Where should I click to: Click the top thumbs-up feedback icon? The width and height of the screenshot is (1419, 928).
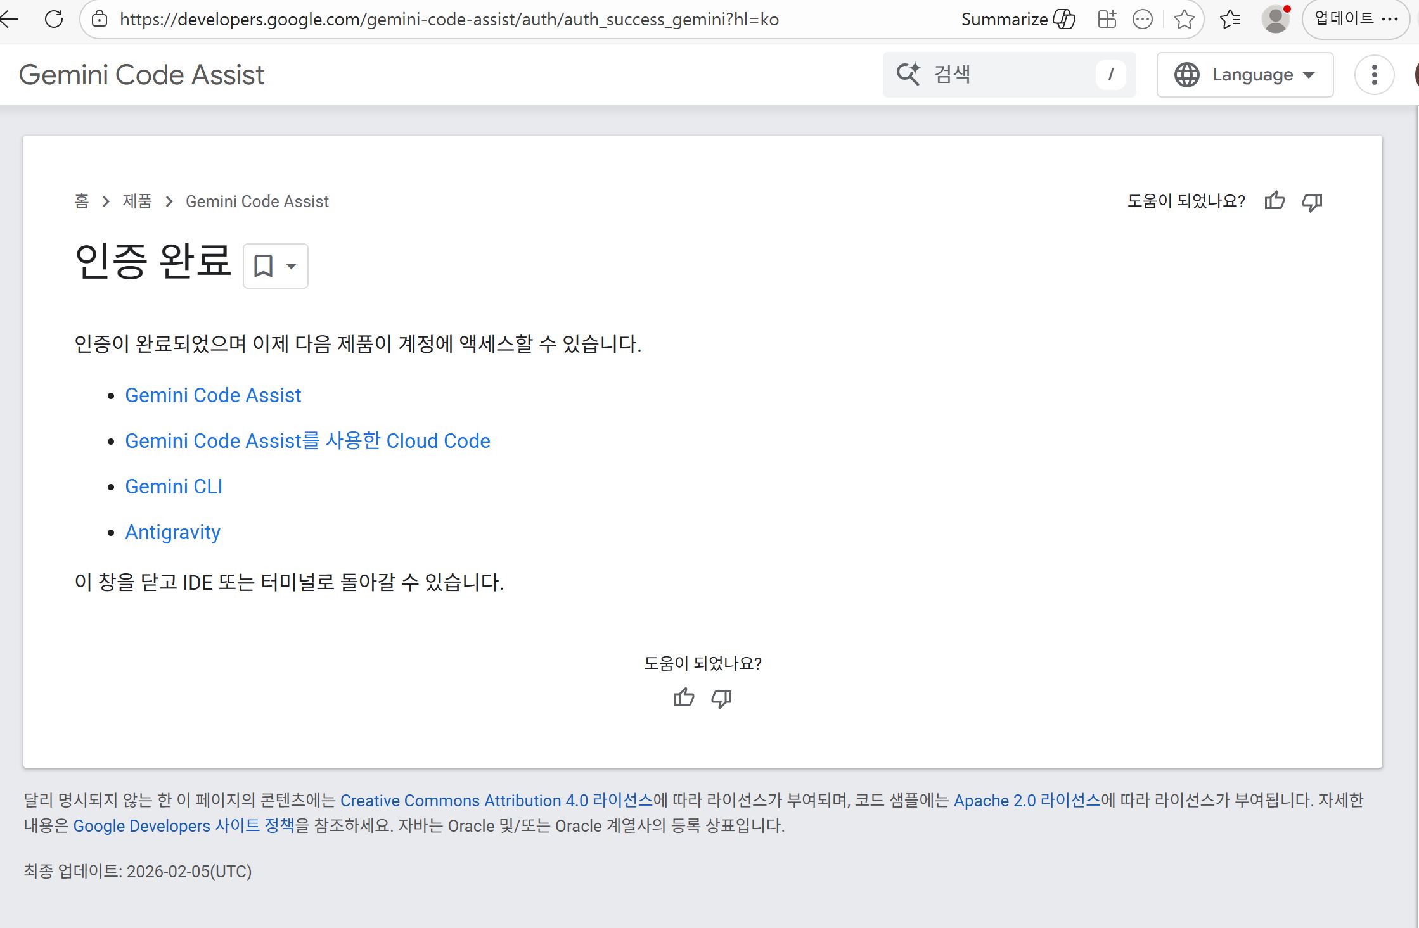1275,201
